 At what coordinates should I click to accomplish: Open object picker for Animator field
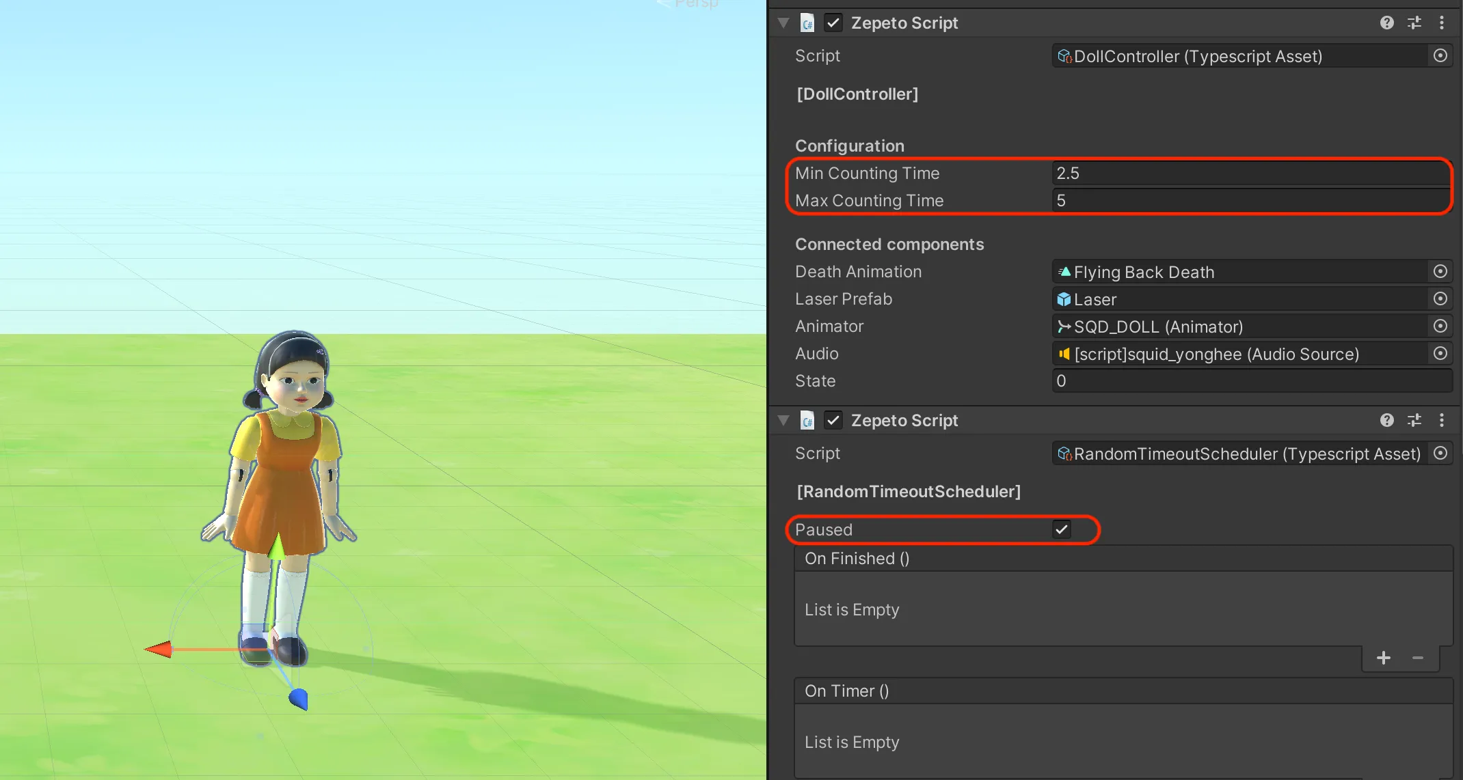[x=1440, y=326]
